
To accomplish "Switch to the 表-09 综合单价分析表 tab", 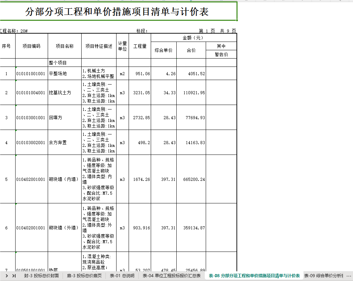I will [x=324, y=275].
